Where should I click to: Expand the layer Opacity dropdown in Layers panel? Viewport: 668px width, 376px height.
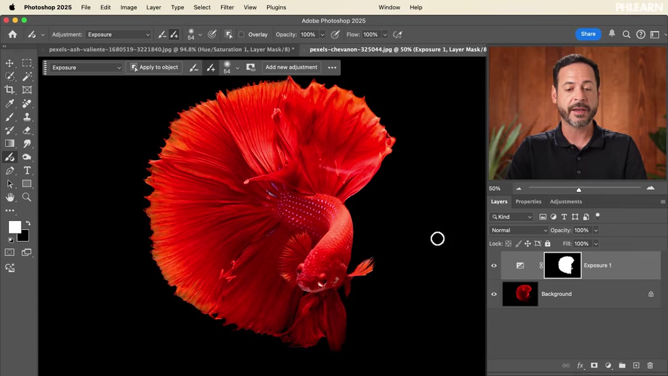tap(596, 230)
